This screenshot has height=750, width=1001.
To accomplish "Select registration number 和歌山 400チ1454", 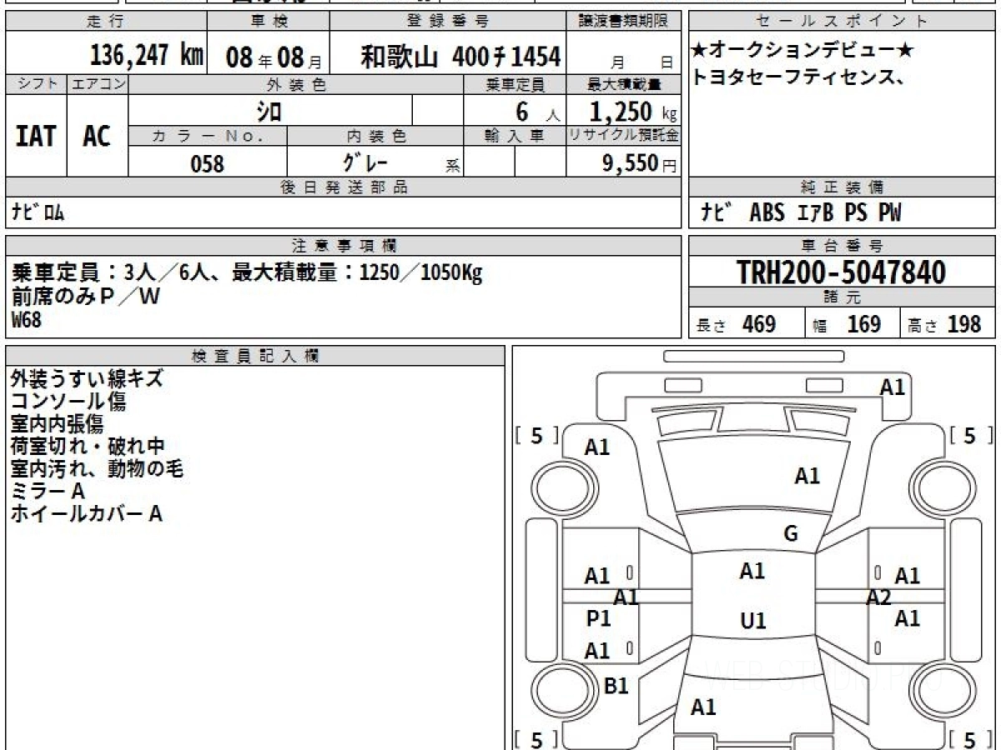I will (x=460, y=57).
